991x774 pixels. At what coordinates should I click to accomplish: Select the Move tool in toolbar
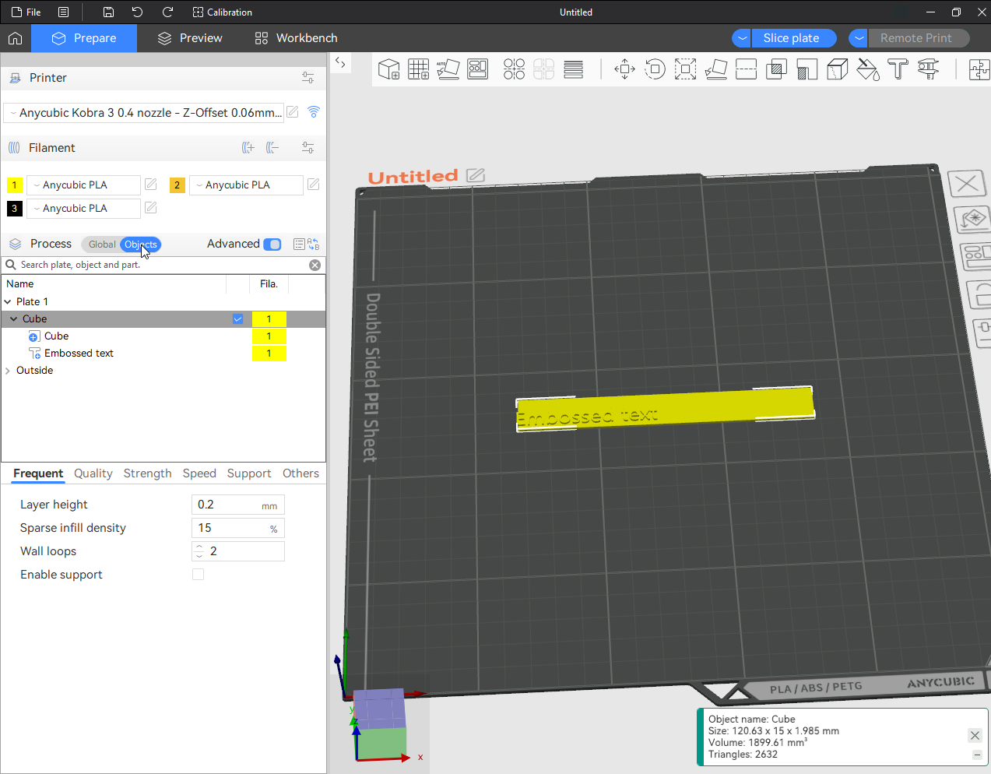[624, 69]
